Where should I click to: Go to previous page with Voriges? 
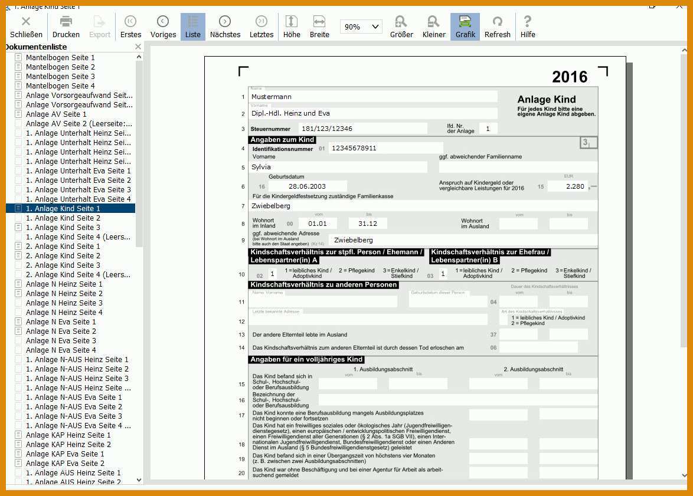tap(163, 27)
